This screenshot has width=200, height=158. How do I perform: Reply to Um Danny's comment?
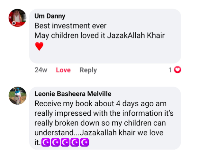point(88,70)
